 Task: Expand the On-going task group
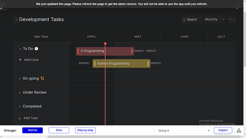(x=20, y=79)
